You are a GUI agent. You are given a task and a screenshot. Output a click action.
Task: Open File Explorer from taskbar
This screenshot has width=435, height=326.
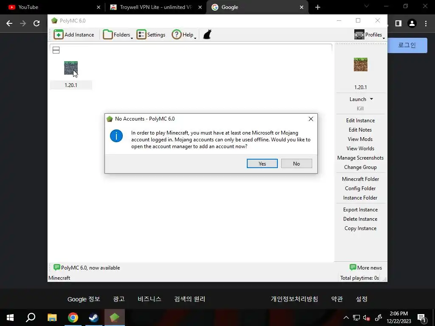coord(52,318)
